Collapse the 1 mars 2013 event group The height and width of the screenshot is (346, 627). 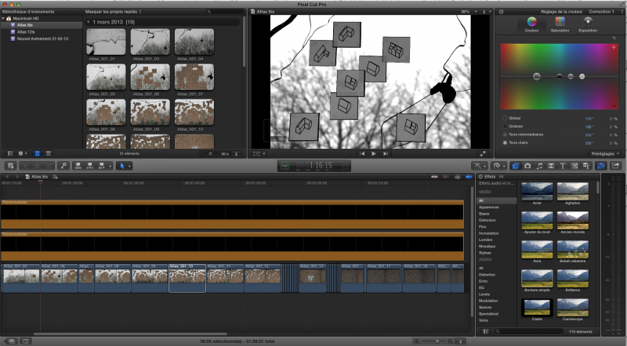[89, 22]
